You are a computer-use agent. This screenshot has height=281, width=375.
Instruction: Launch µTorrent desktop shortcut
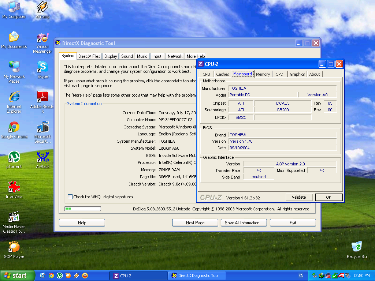pyautogui.click(x=14, y=160)
